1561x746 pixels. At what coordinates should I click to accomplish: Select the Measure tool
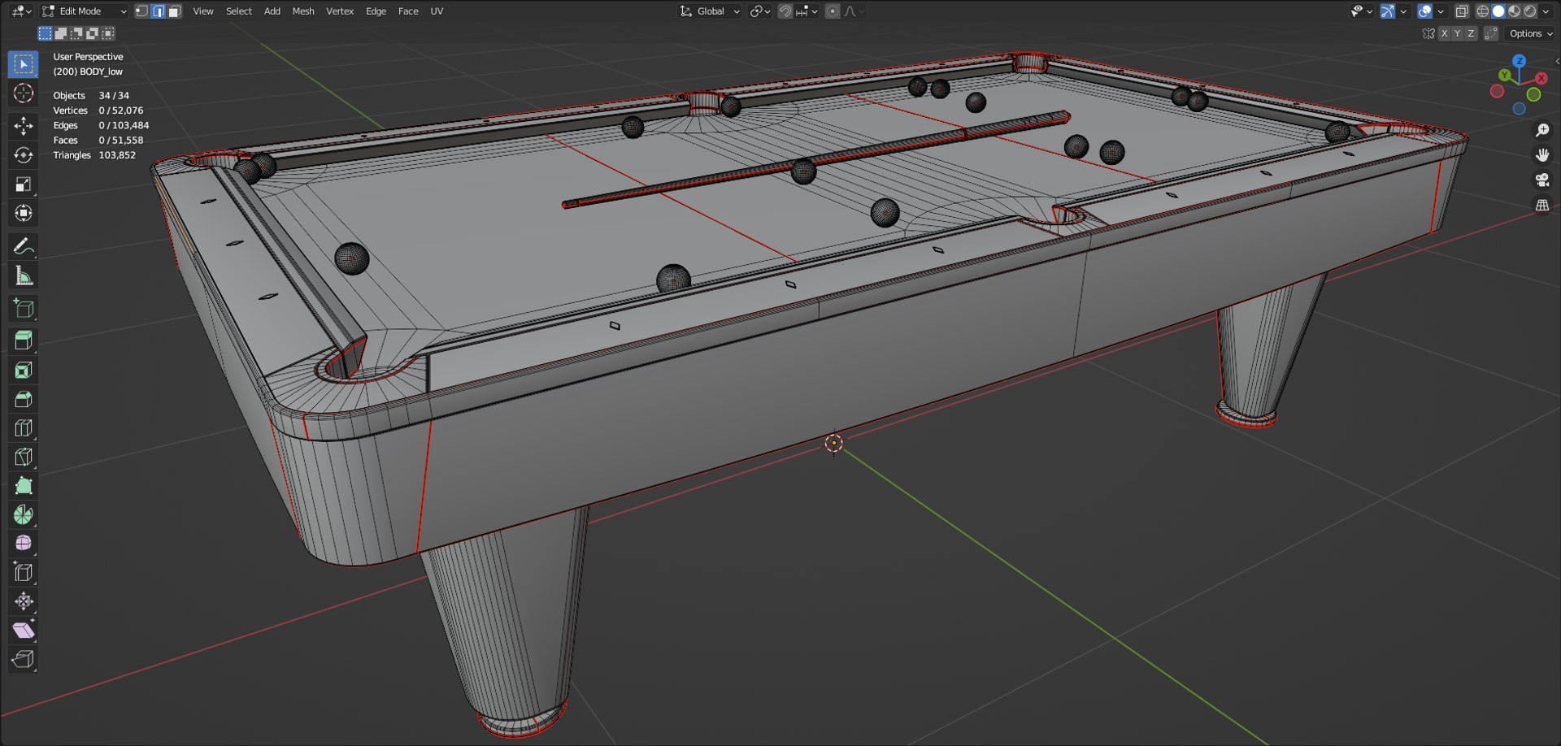pyautogui.click(x=23, y=275)
